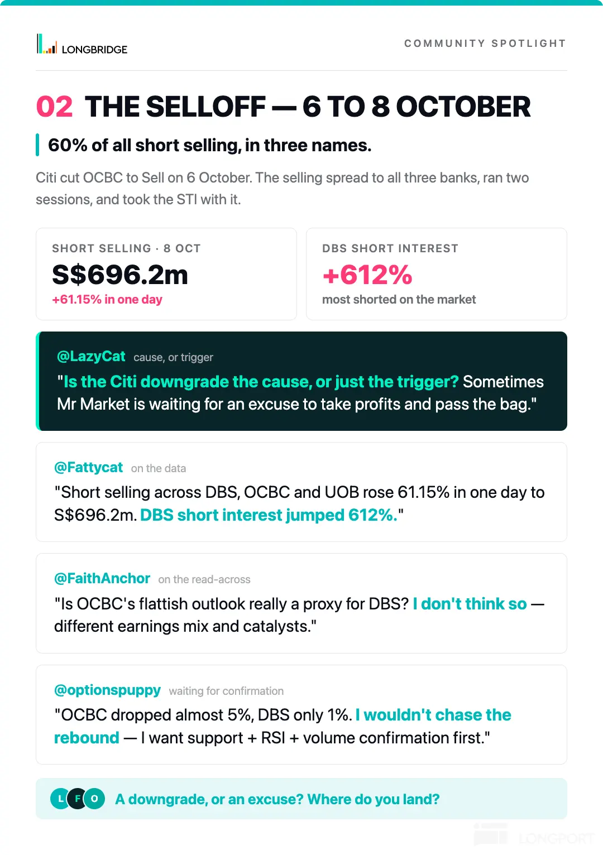
Task: Click the +612% figure
Action: [x=367, y=275]
